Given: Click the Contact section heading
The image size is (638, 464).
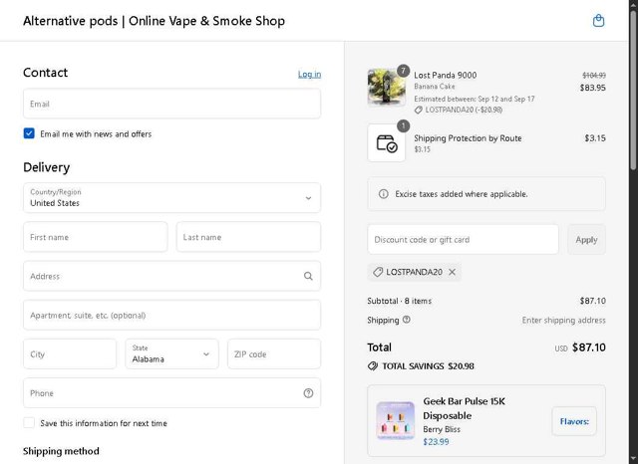Looking at the screenshot, I should pyautogui.click(x=45, y=73).
